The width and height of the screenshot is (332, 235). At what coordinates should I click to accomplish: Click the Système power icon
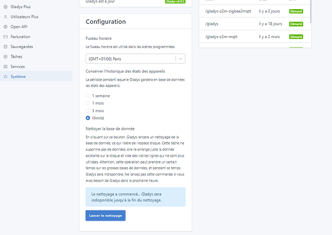click(5, 76)
